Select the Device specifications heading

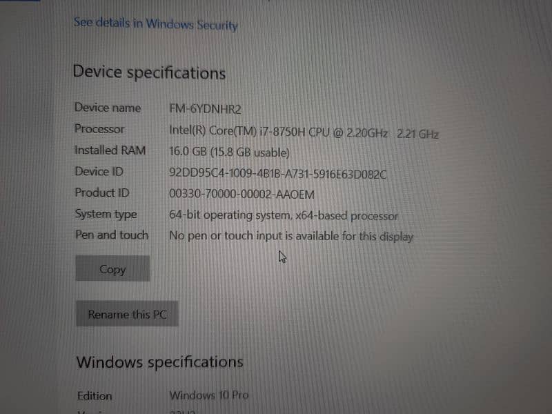149,72
